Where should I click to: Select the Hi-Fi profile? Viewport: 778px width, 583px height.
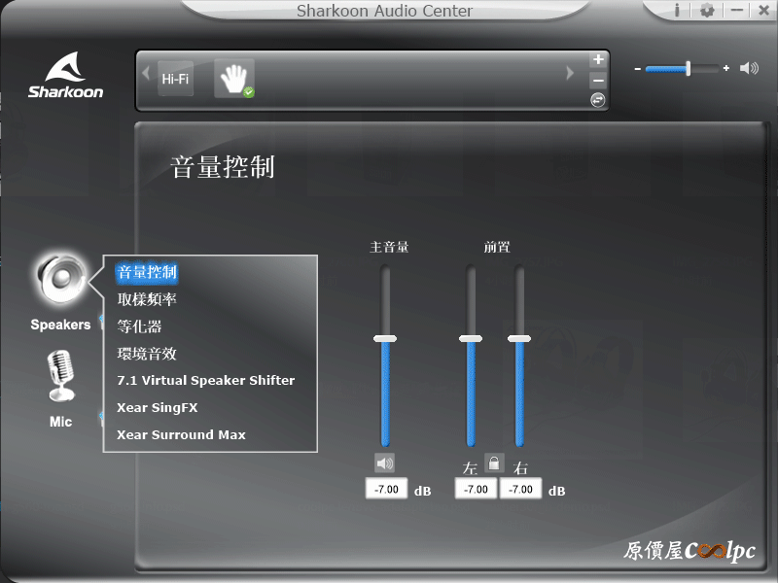click(176, 79)
